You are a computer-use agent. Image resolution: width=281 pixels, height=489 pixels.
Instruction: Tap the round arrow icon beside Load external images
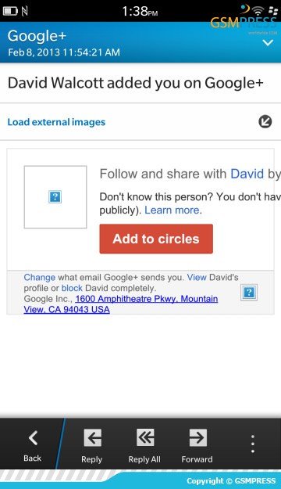tap(265, 121)
